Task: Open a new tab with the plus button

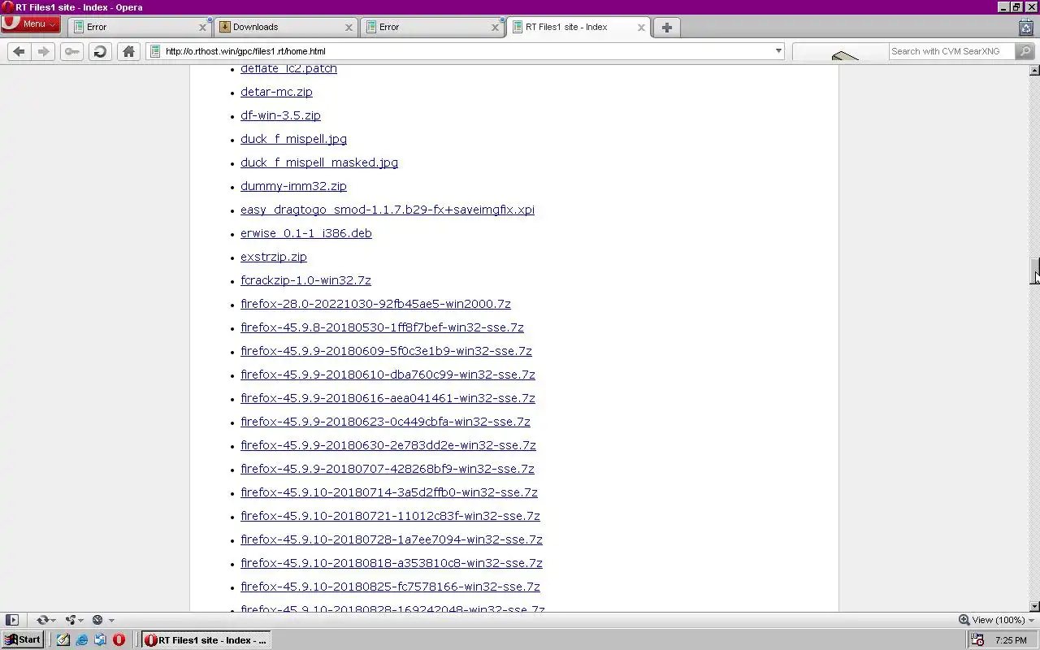Action: [x=666, y=27]
